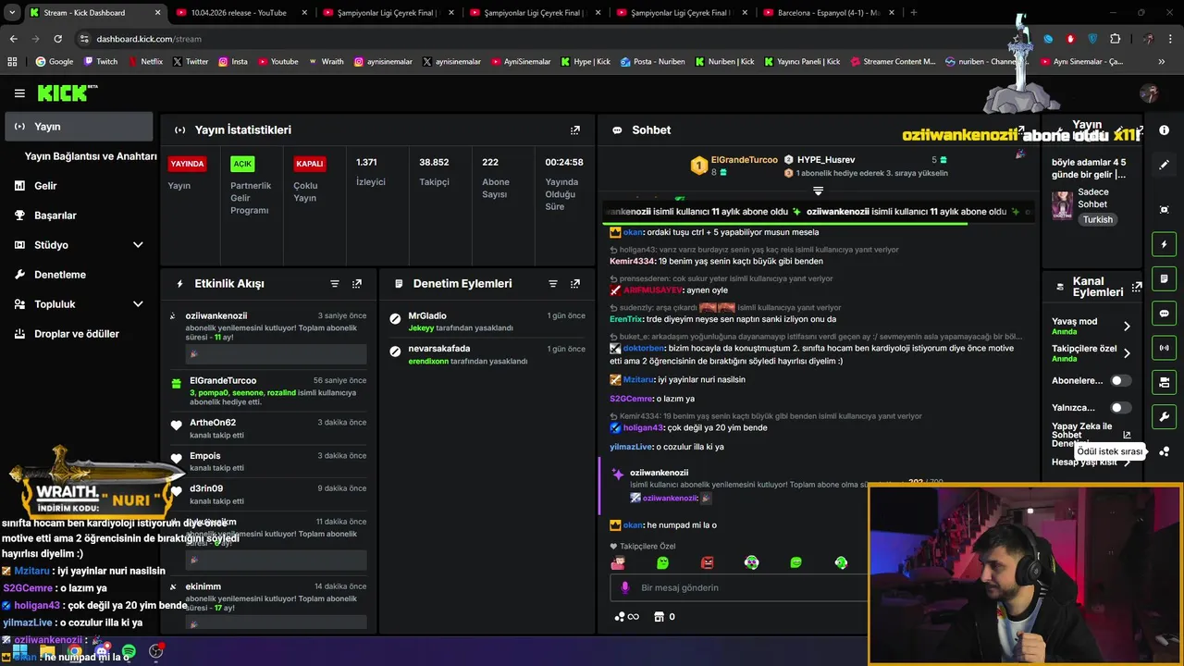The image size is (1184, 666).
Task: Toggle the Abonelere switch
Action: tap(1120, 380)
